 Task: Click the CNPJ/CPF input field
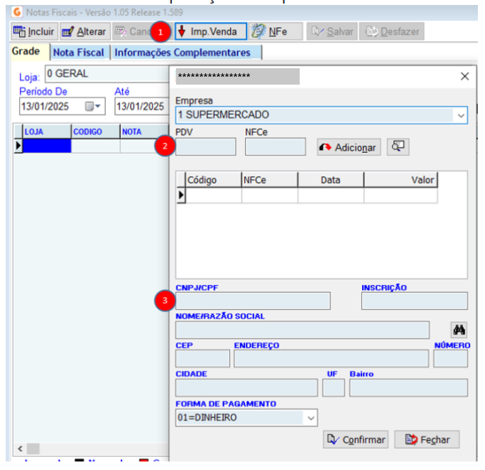pyautogui.click(x=253, y=301)
